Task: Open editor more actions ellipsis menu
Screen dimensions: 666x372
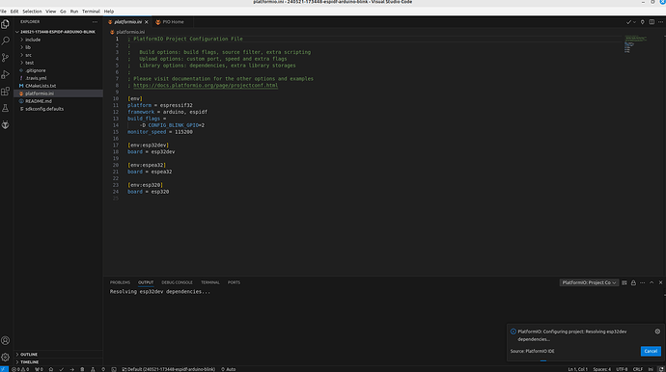Action: pyautogui.click(x=660, y=22)
